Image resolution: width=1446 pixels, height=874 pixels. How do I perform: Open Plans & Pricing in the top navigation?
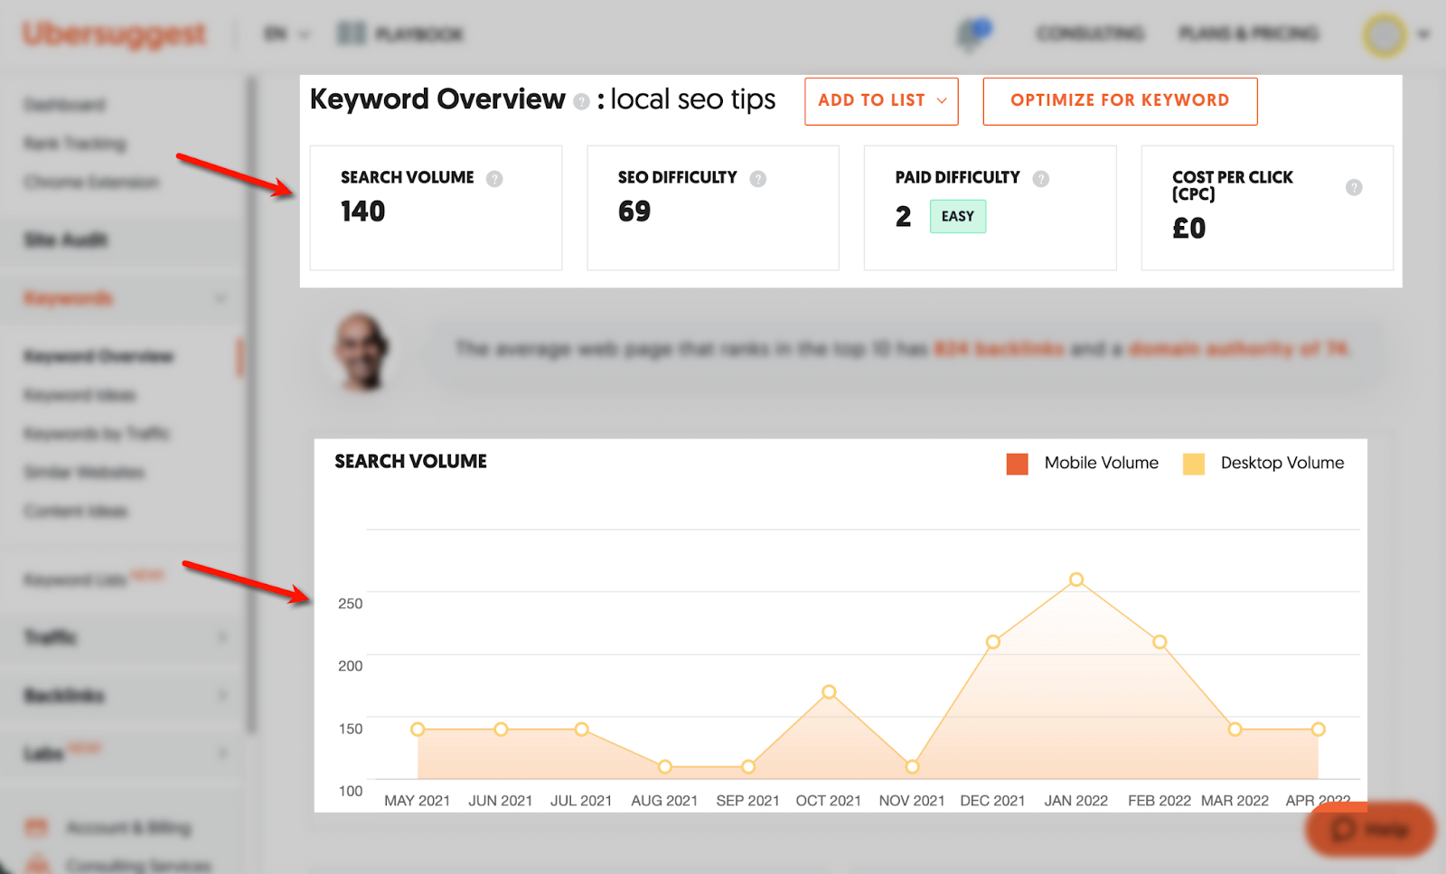(1248, 34)
